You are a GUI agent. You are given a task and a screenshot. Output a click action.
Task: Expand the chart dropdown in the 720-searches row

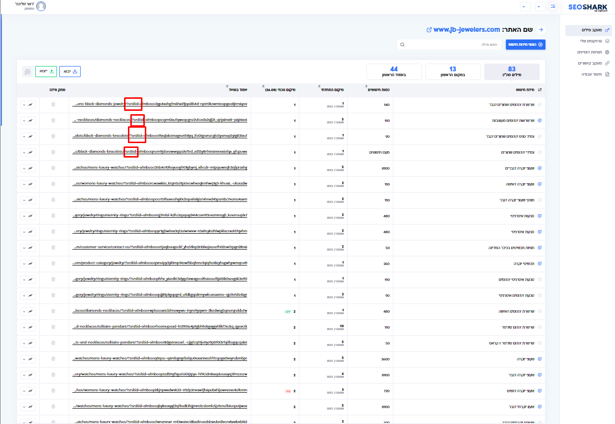click(28, 391)
